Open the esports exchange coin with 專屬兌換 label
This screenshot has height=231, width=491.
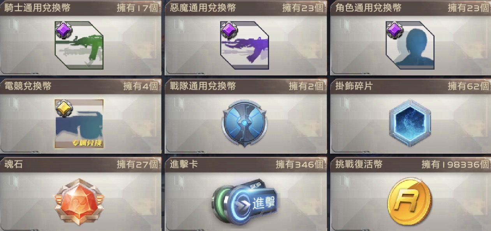tap(79, 124)
